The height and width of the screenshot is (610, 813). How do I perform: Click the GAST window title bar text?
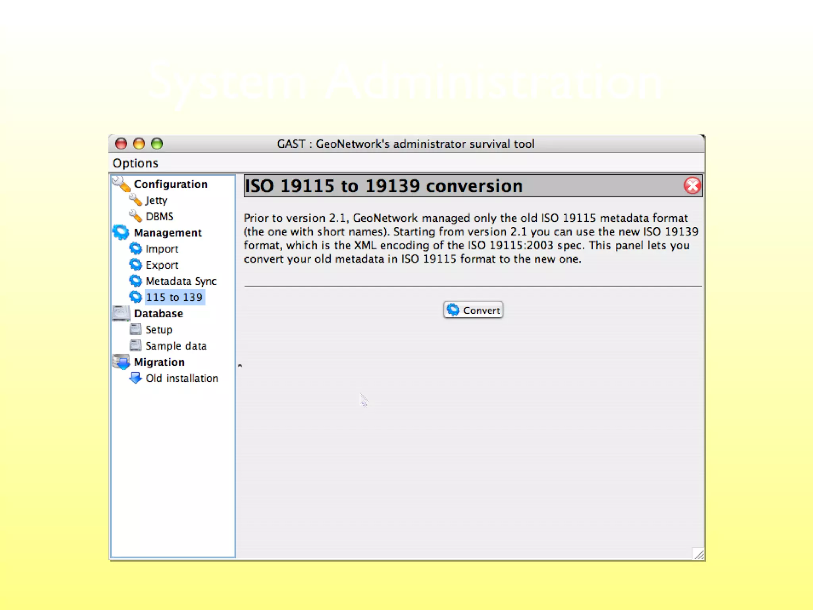click(406, 144)
